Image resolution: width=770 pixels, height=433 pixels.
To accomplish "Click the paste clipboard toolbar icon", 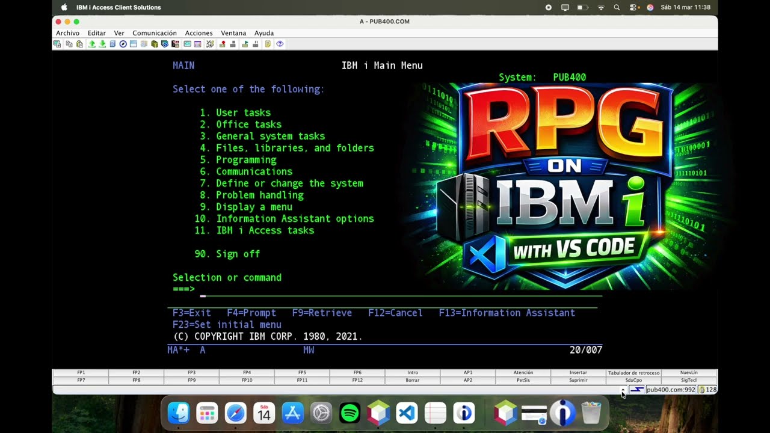I will pos(79,44).
